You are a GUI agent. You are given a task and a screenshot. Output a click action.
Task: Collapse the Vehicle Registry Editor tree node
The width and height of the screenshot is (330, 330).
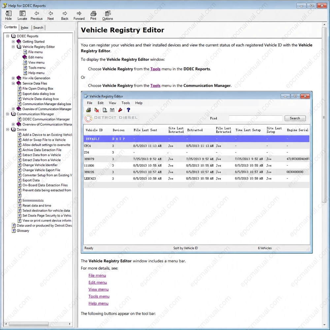13,47
